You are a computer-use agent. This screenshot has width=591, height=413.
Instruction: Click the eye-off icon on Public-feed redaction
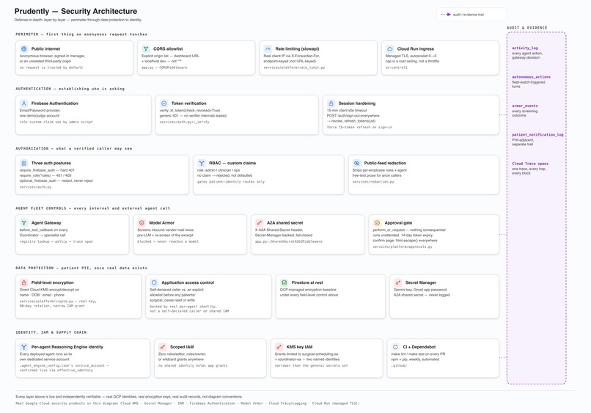pyautogui.click(x=356, y=163)
